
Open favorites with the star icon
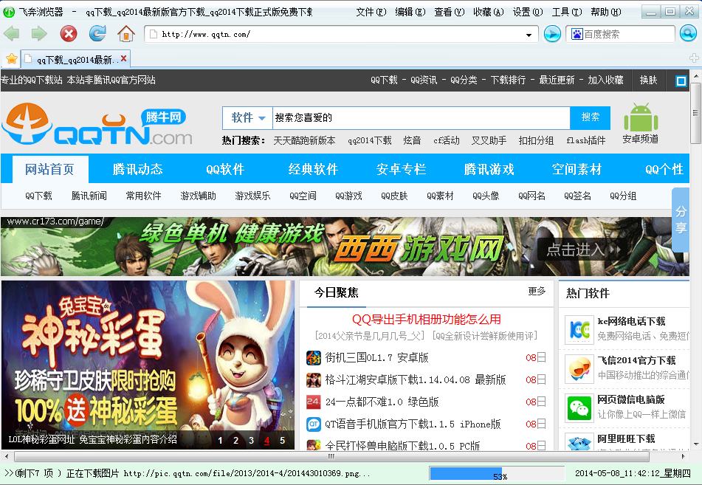(12, 58)
